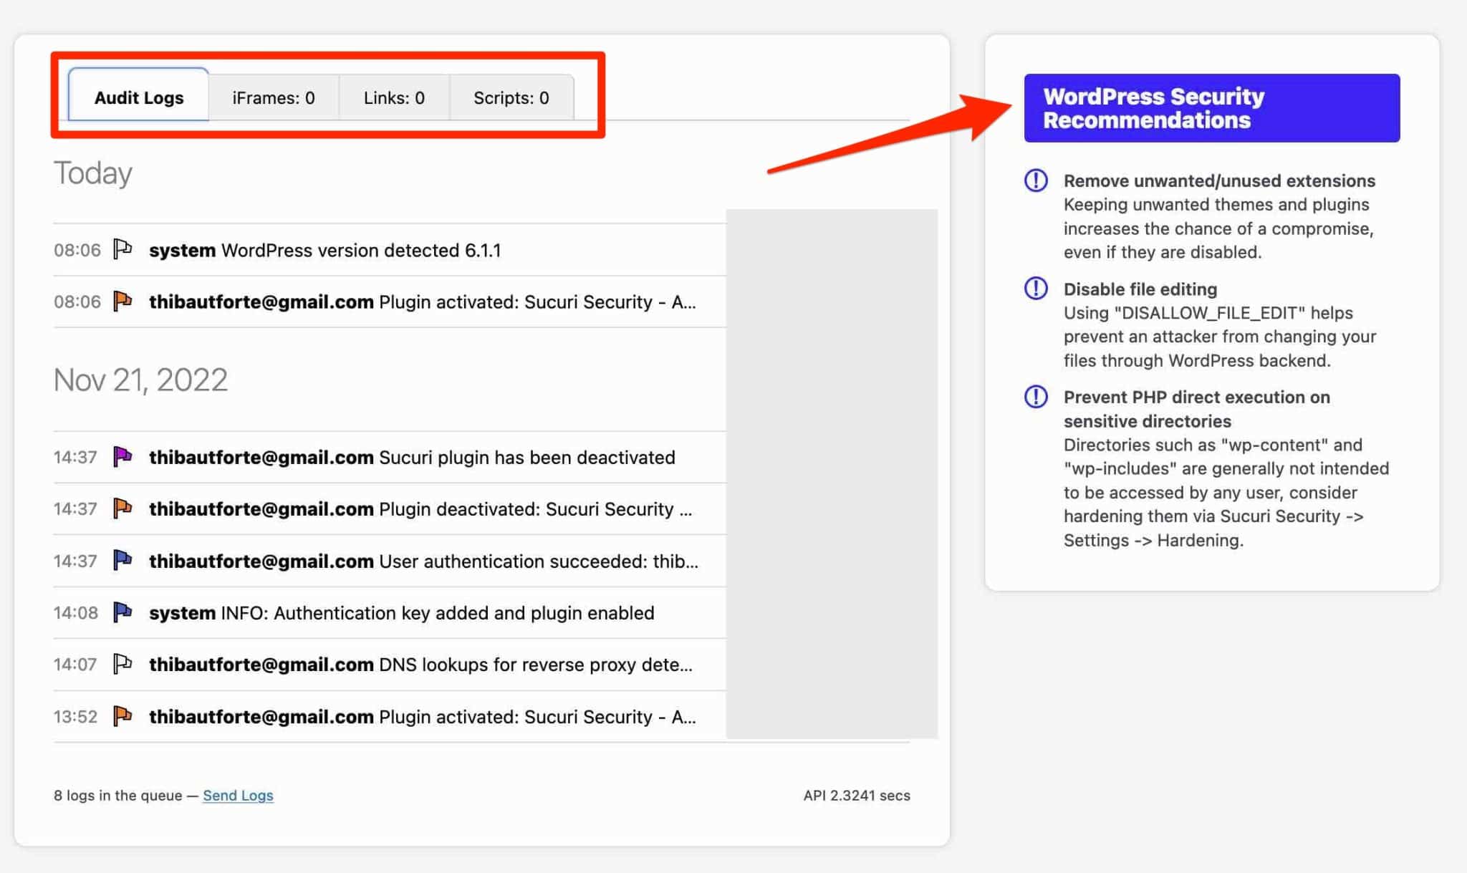The height and width of the screenshot is (873, 1467).
Task: Select the 'DNS lookups for reverse proxy' entry
Action: tap(390, 665)
